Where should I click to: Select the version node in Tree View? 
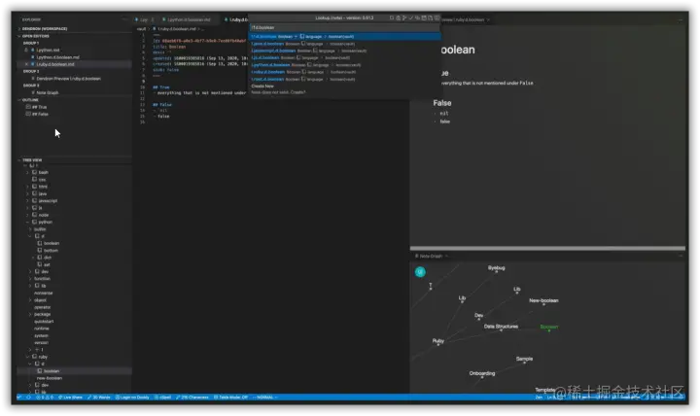(x=41, y=343)
